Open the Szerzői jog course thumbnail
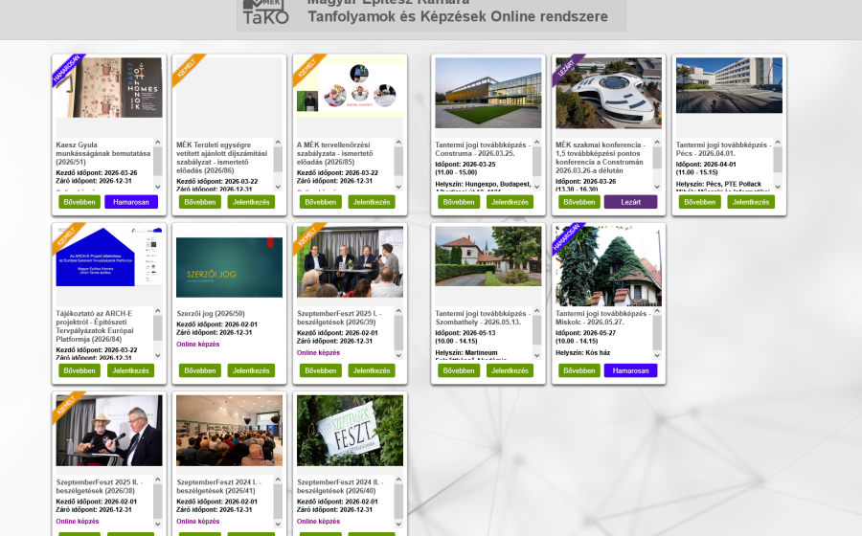 pyautogui.click(x=229, y=267)
